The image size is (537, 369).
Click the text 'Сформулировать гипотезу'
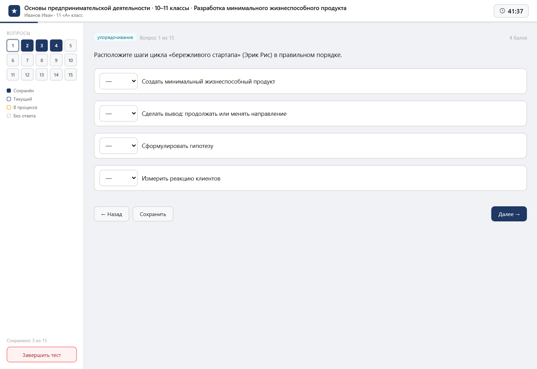178,146
